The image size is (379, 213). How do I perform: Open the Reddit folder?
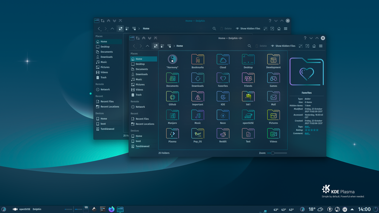click(x=223, y=135)
